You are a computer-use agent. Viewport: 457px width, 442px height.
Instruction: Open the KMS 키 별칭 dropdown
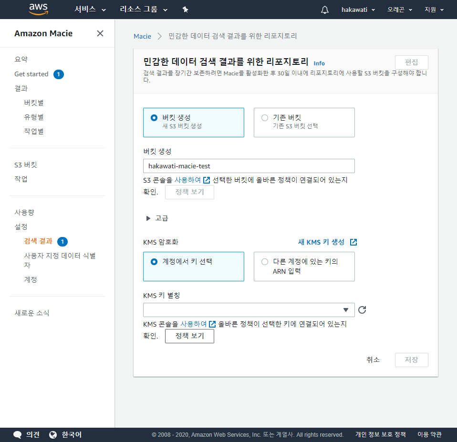(249, 310)
